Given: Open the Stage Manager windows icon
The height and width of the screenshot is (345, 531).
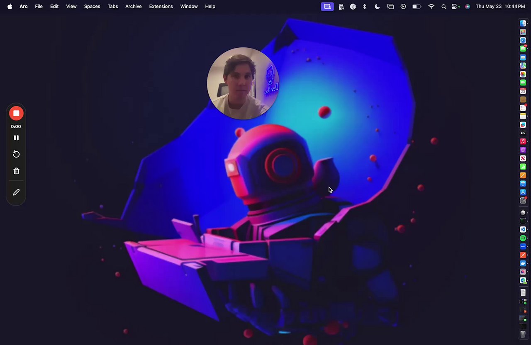Looking at the screenshot, I should pyautogui.click(x=390, y=6).
